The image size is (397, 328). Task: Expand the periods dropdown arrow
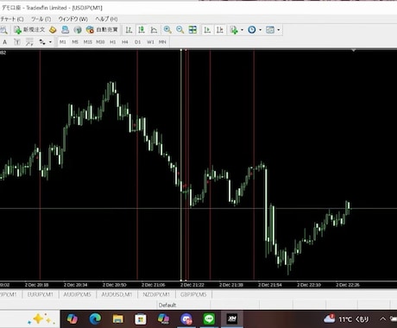260,29
